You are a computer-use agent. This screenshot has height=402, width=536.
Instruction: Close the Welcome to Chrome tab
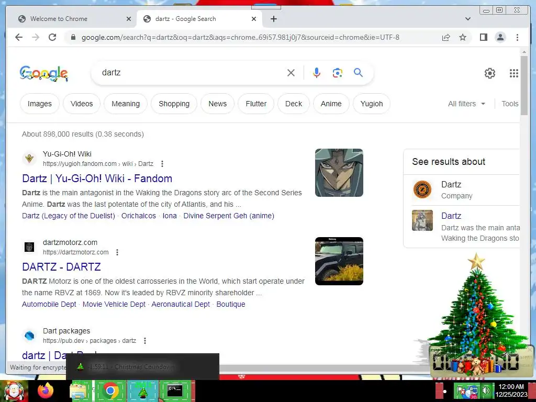tap(129, 19)
